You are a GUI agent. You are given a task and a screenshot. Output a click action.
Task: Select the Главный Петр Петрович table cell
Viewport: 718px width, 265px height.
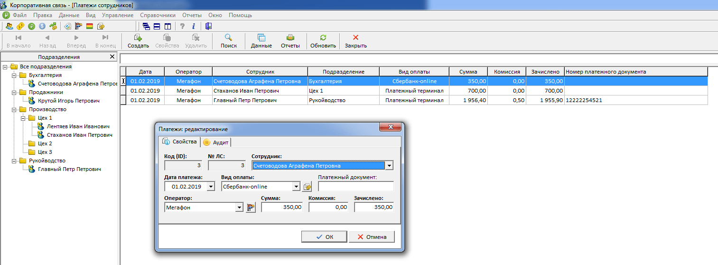click(260, 100)
